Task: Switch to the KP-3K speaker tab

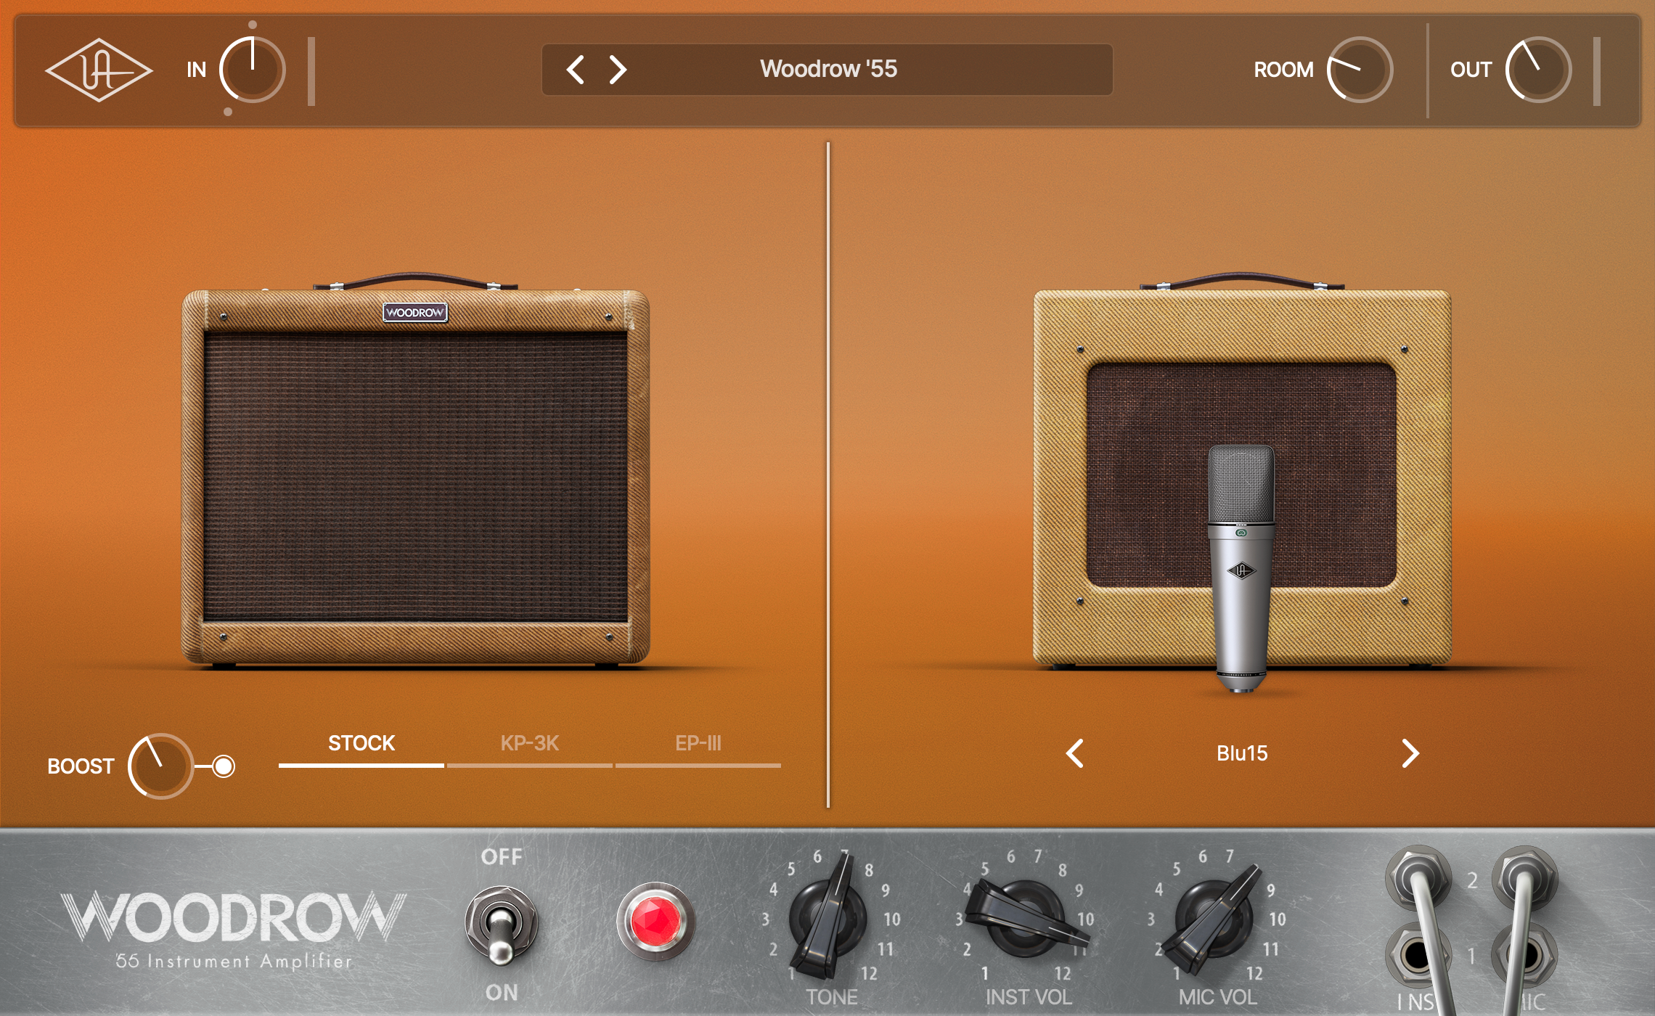Action: (531, 742)
